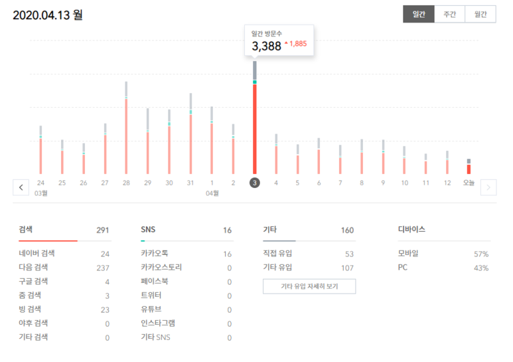Select the bar for April 7
The width and height of the screenshot is (513, 362).
(x=340, y=159)
